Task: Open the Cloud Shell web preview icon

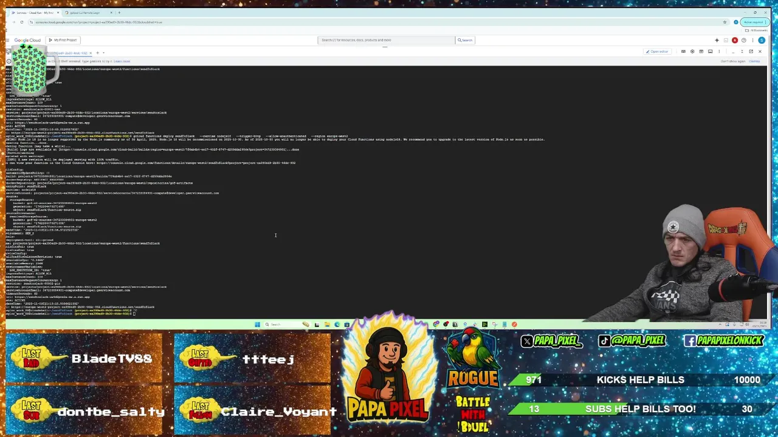Action: coord(701,52)
